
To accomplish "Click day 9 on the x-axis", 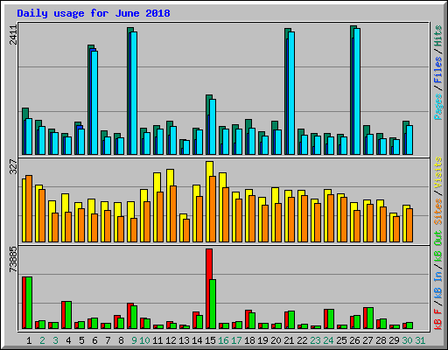I will pyautogui.click(x=134, y=340).
